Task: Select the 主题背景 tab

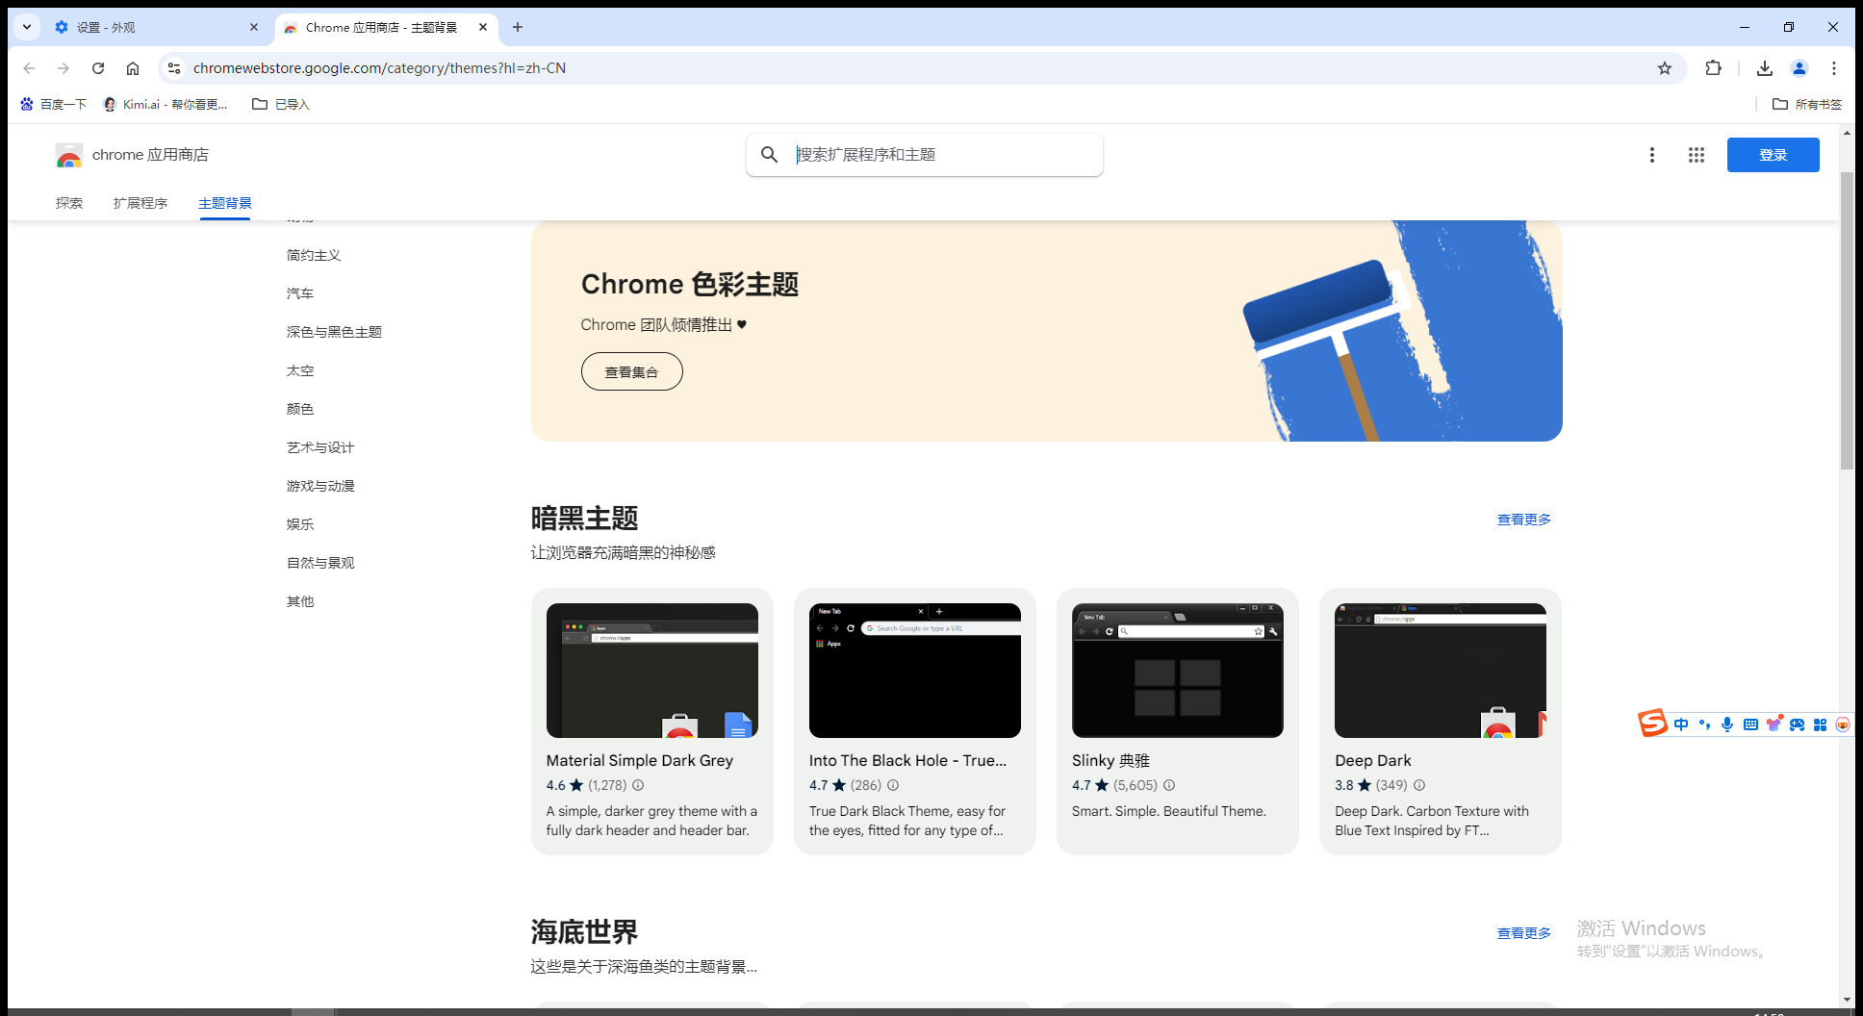Action: 225,203
